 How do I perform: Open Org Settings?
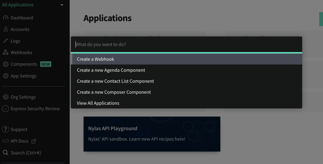(23, 97)
